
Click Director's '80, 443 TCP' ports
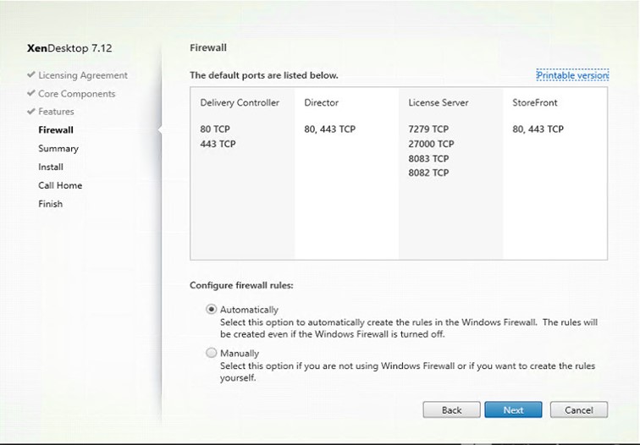coord(330,129)
